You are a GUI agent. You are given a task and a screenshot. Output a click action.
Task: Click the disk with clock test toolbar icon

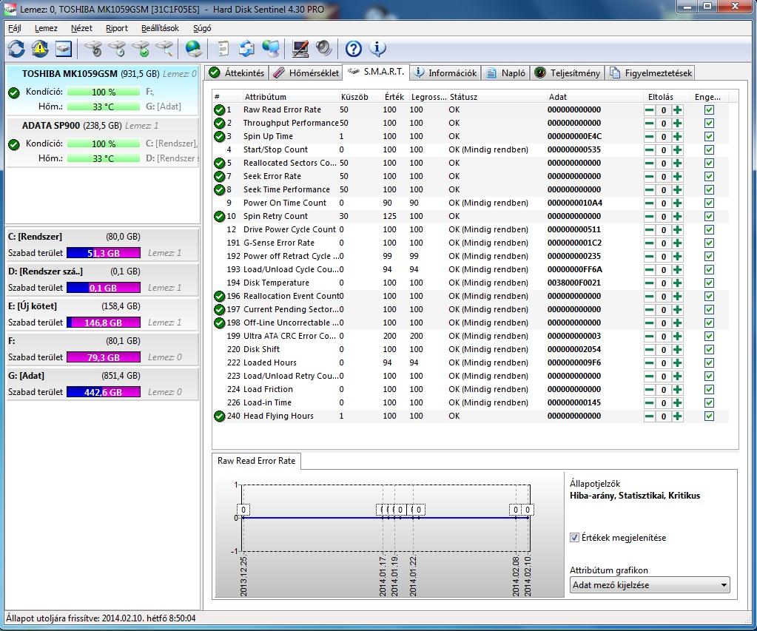pyautogui.click(x=118, y=49)
